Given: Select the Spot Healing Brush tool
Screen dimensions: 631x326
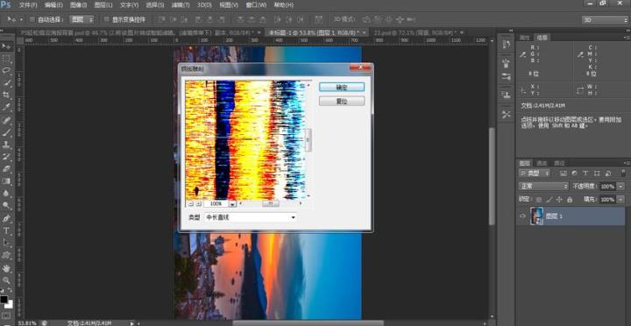Looking at the screenshot, I should click(6, 120).
